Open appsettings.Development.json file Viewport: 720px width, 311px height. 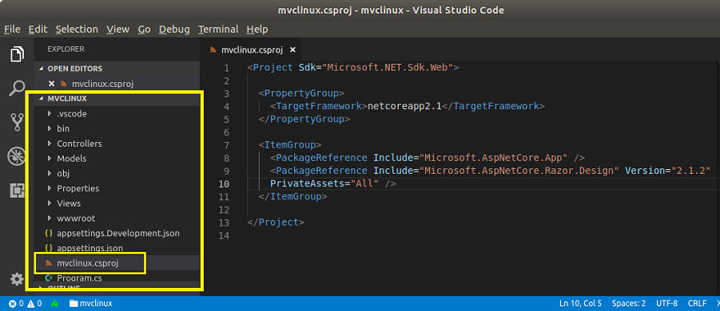(x=117, y=233)
